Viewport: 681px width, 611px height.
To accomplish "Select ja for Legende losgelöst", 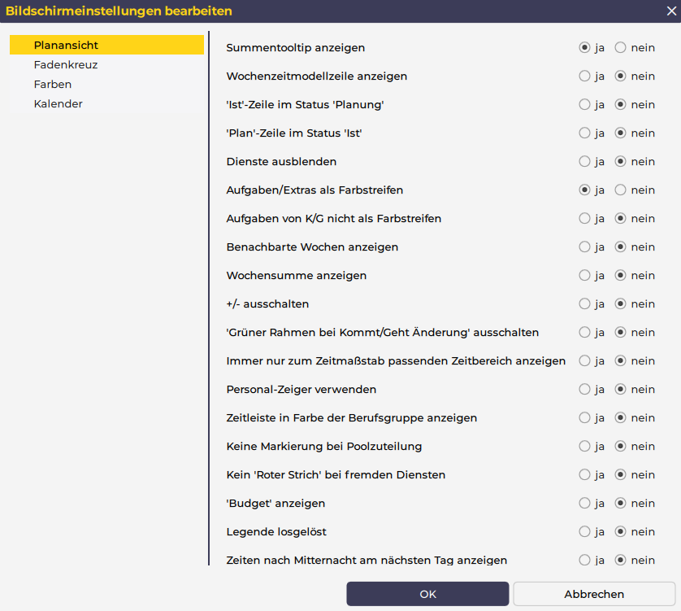I will click(584, 532).
